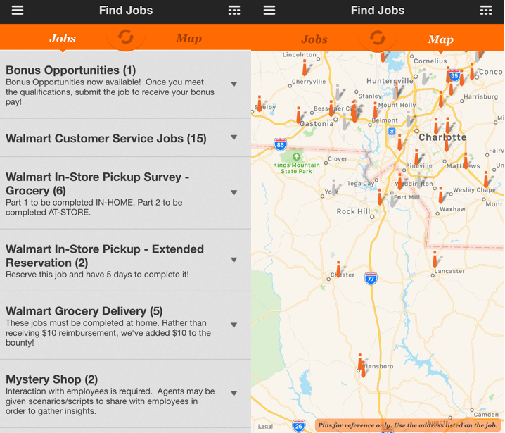
Task: Tap orange job pin left of Gastonia
Action: pos(299,115)
